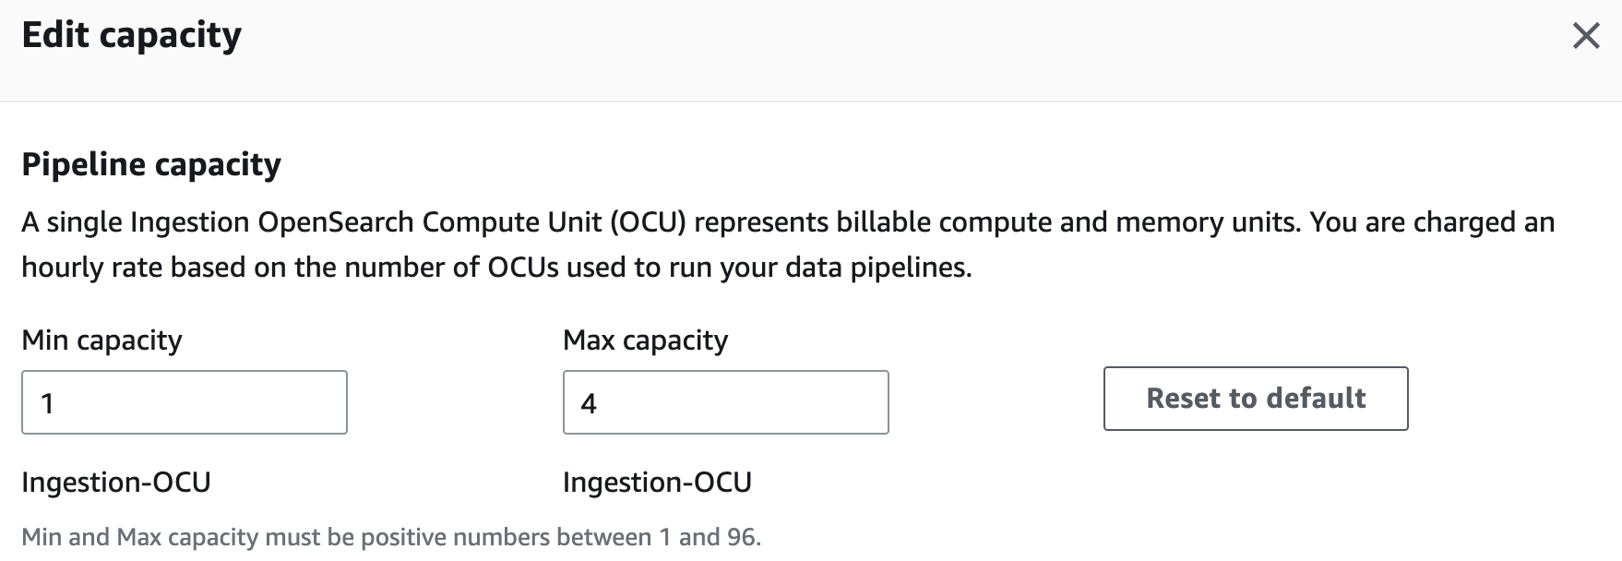Image resolution: width=1622 pixels, height=561 pixels.
Task: Click the Max capacity label
Action: [645, 340]
